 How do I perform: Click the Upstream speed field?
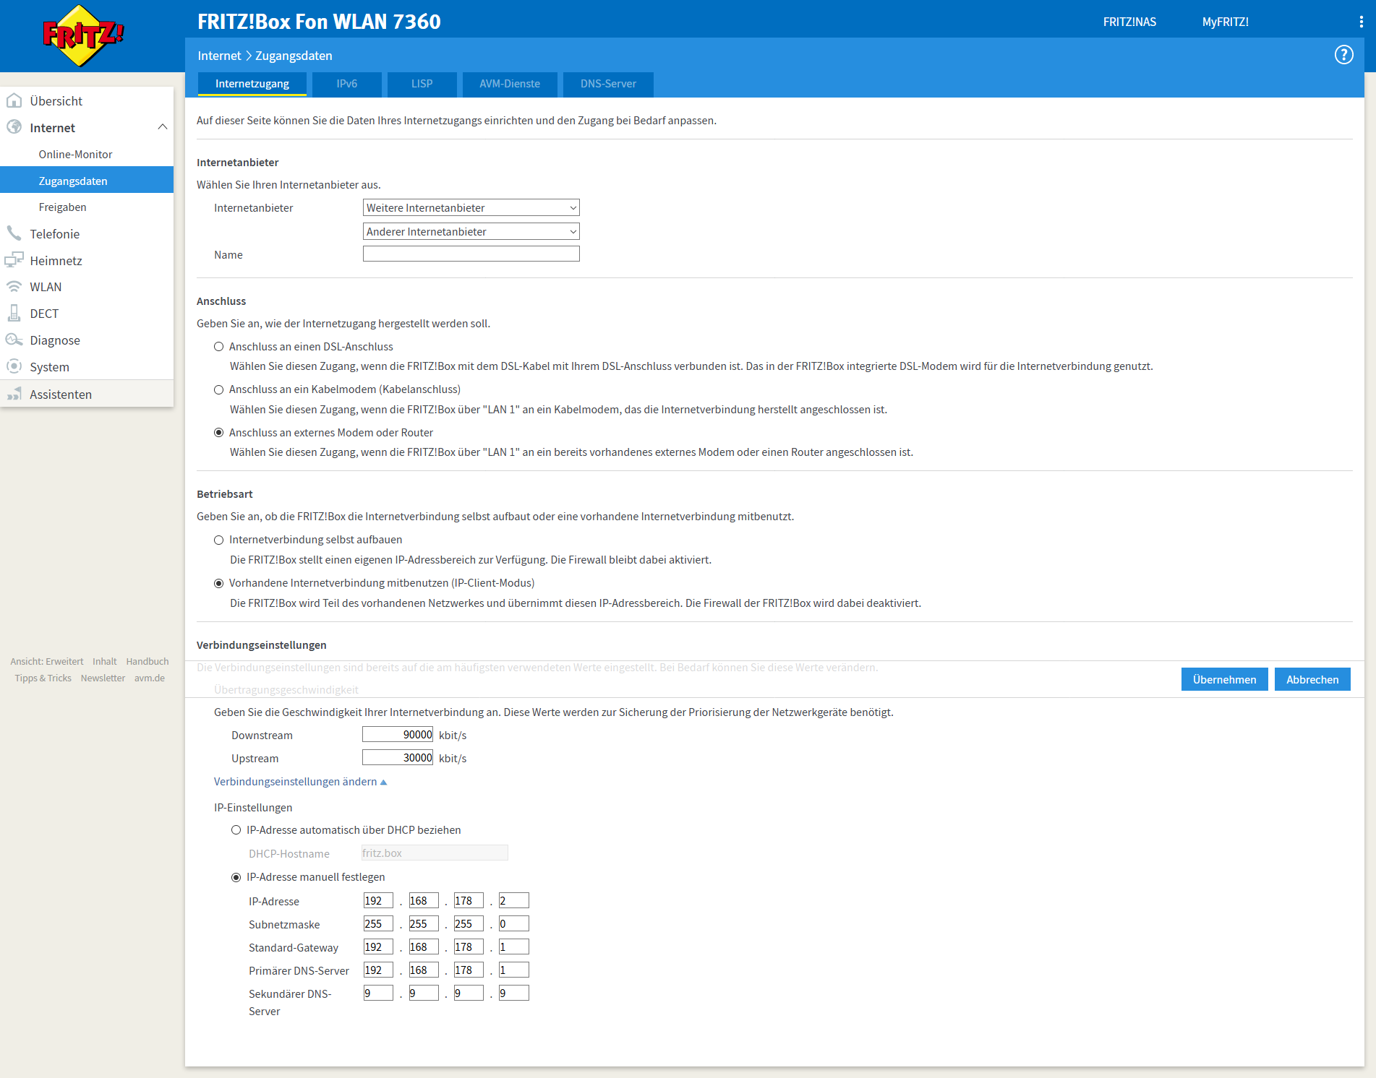[398, 757]
